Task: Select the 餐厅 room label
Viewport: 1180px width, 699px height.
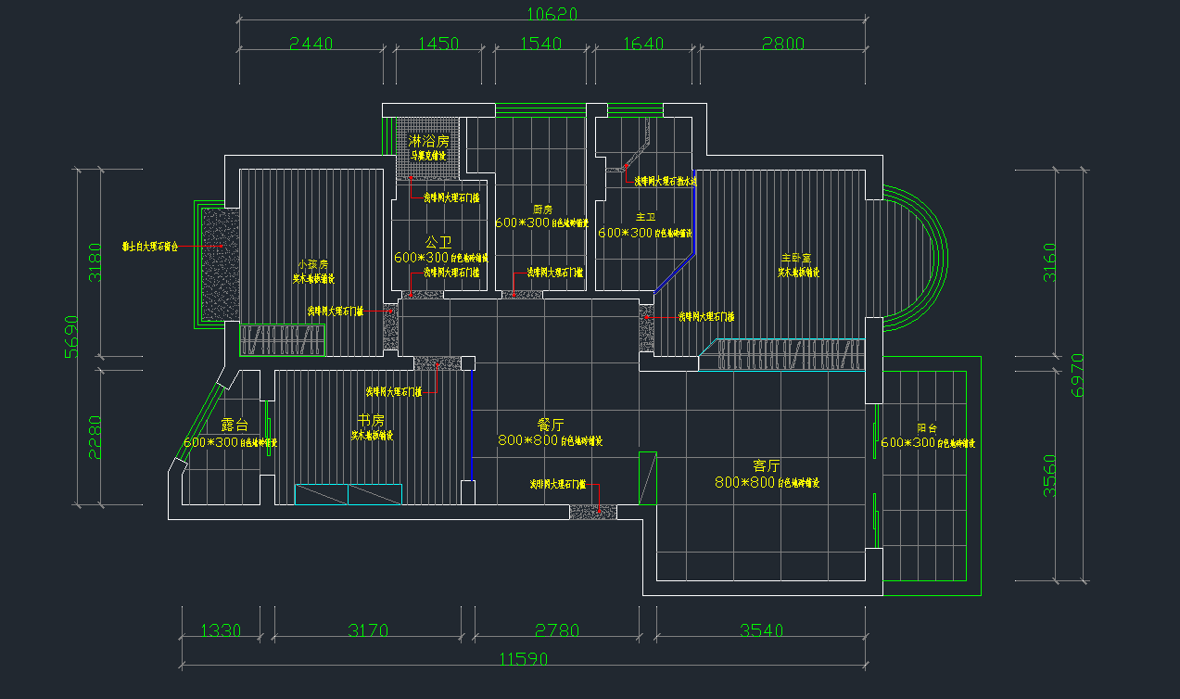Action: 551,425
